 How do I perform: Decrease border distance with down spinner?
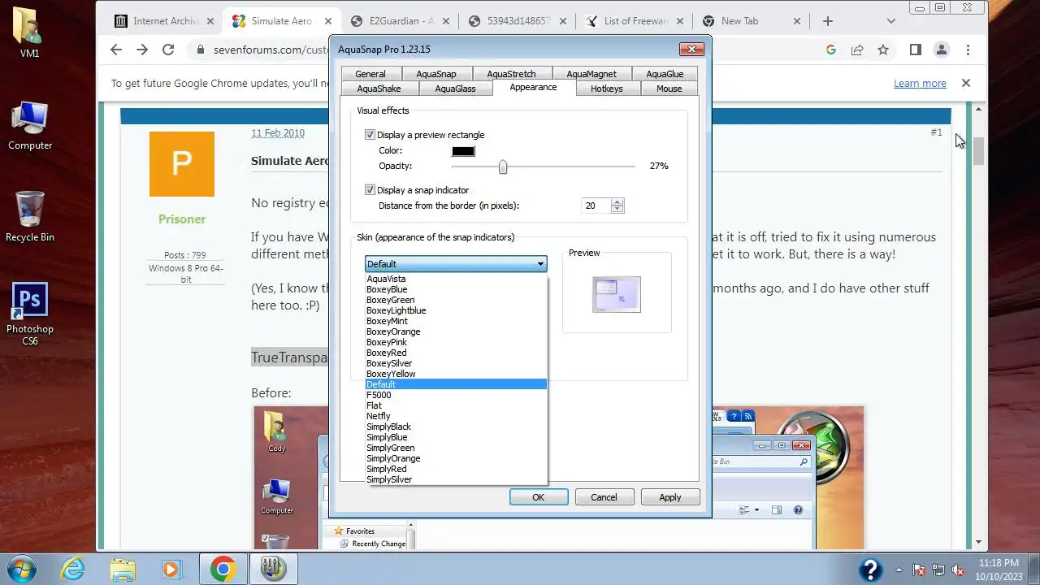point(617,210)
